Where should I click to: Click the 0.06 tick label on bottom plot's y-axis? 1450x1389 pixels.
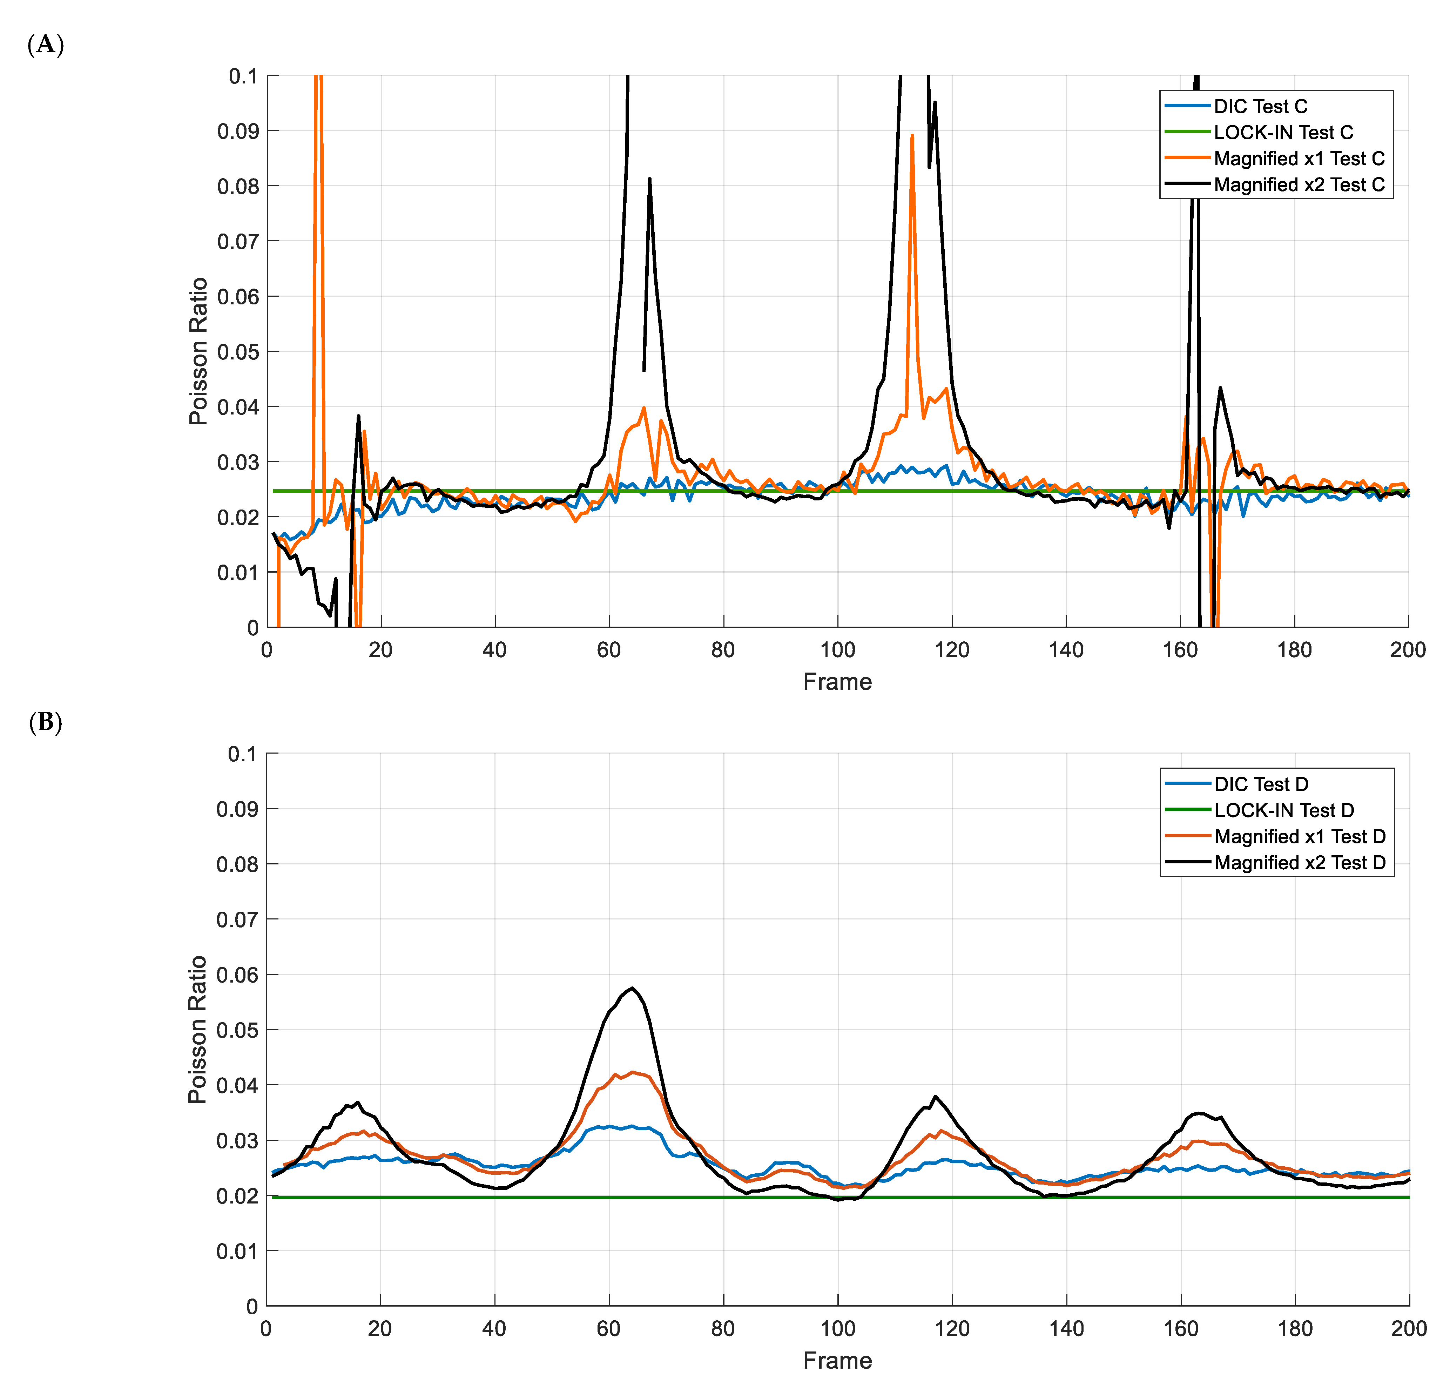click(x=237, y=976)
